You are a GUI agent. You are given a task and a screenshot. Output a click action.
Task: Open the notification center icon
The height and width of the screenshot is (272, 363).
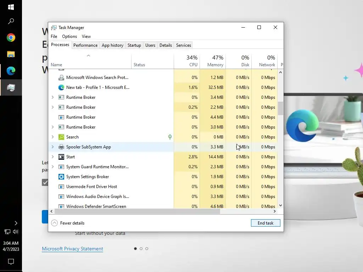tap(11, 262)
